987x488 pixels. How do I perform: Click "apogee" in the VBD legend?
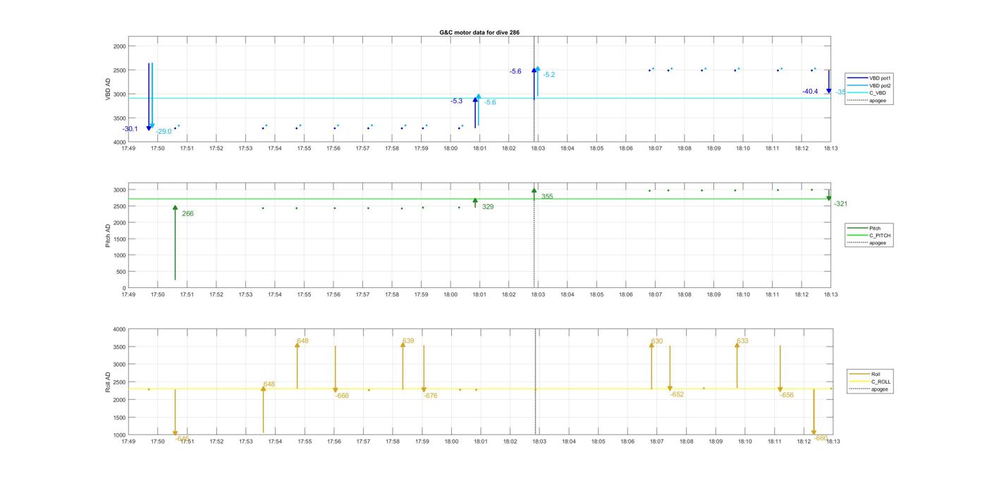pyautogui.click(x=878, y=100)
